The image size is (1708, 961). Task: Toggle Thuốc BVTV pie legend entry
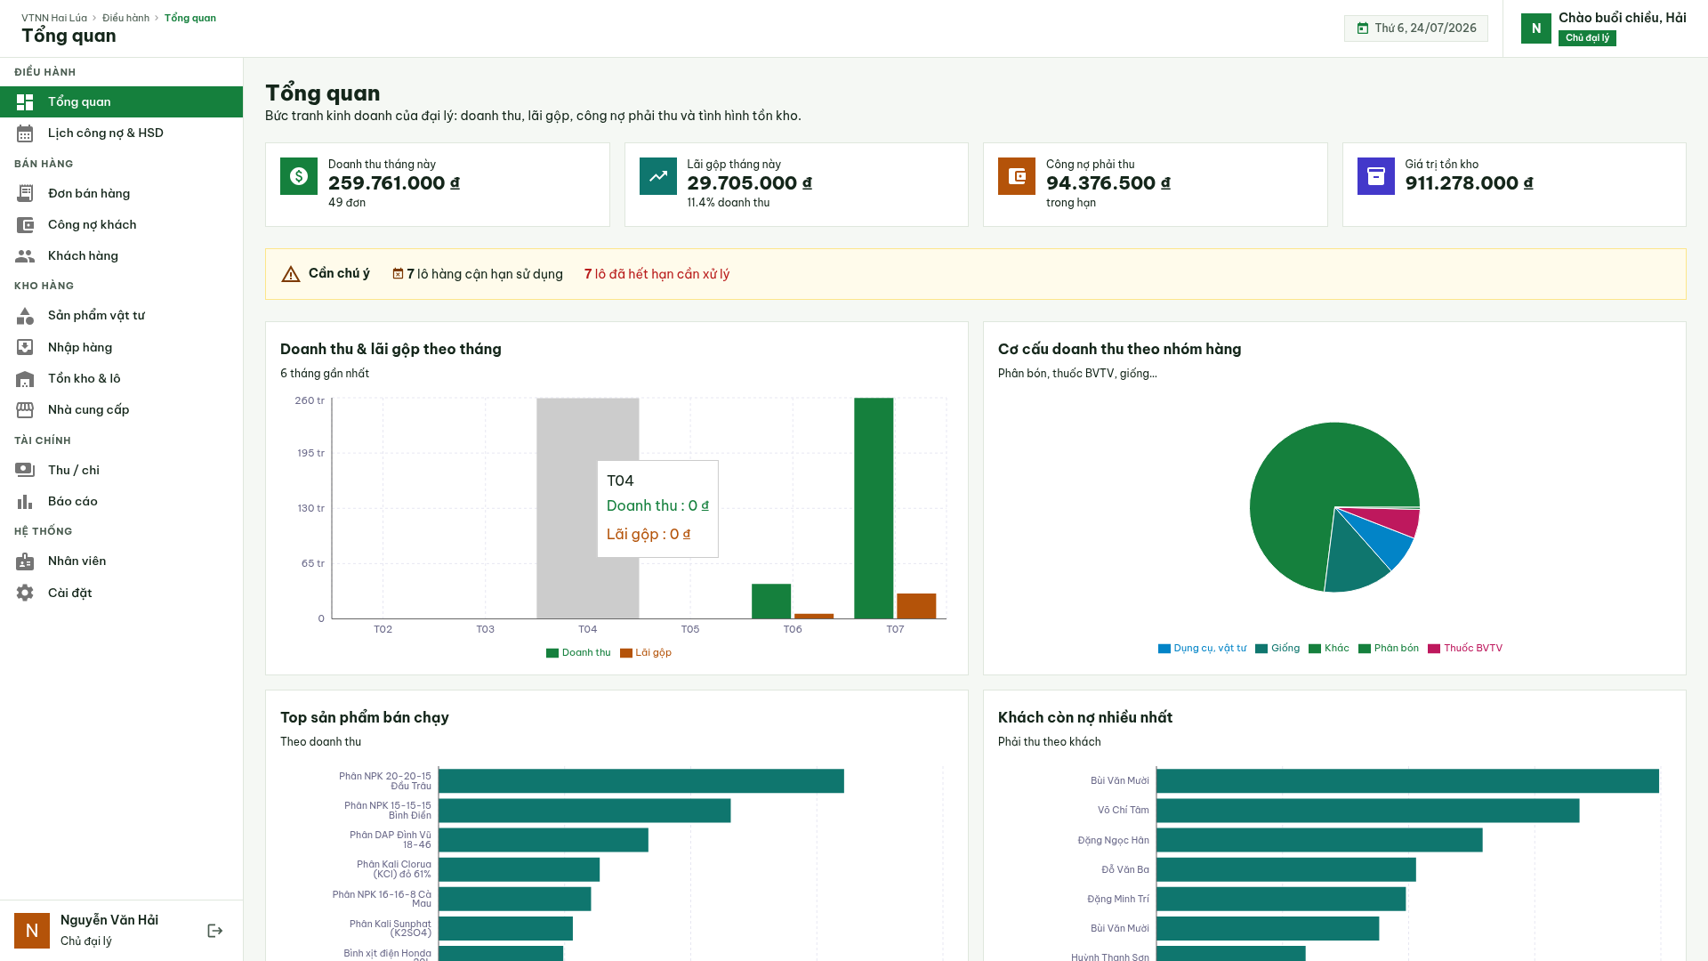pyautogui.click(x=1465, y=649)
